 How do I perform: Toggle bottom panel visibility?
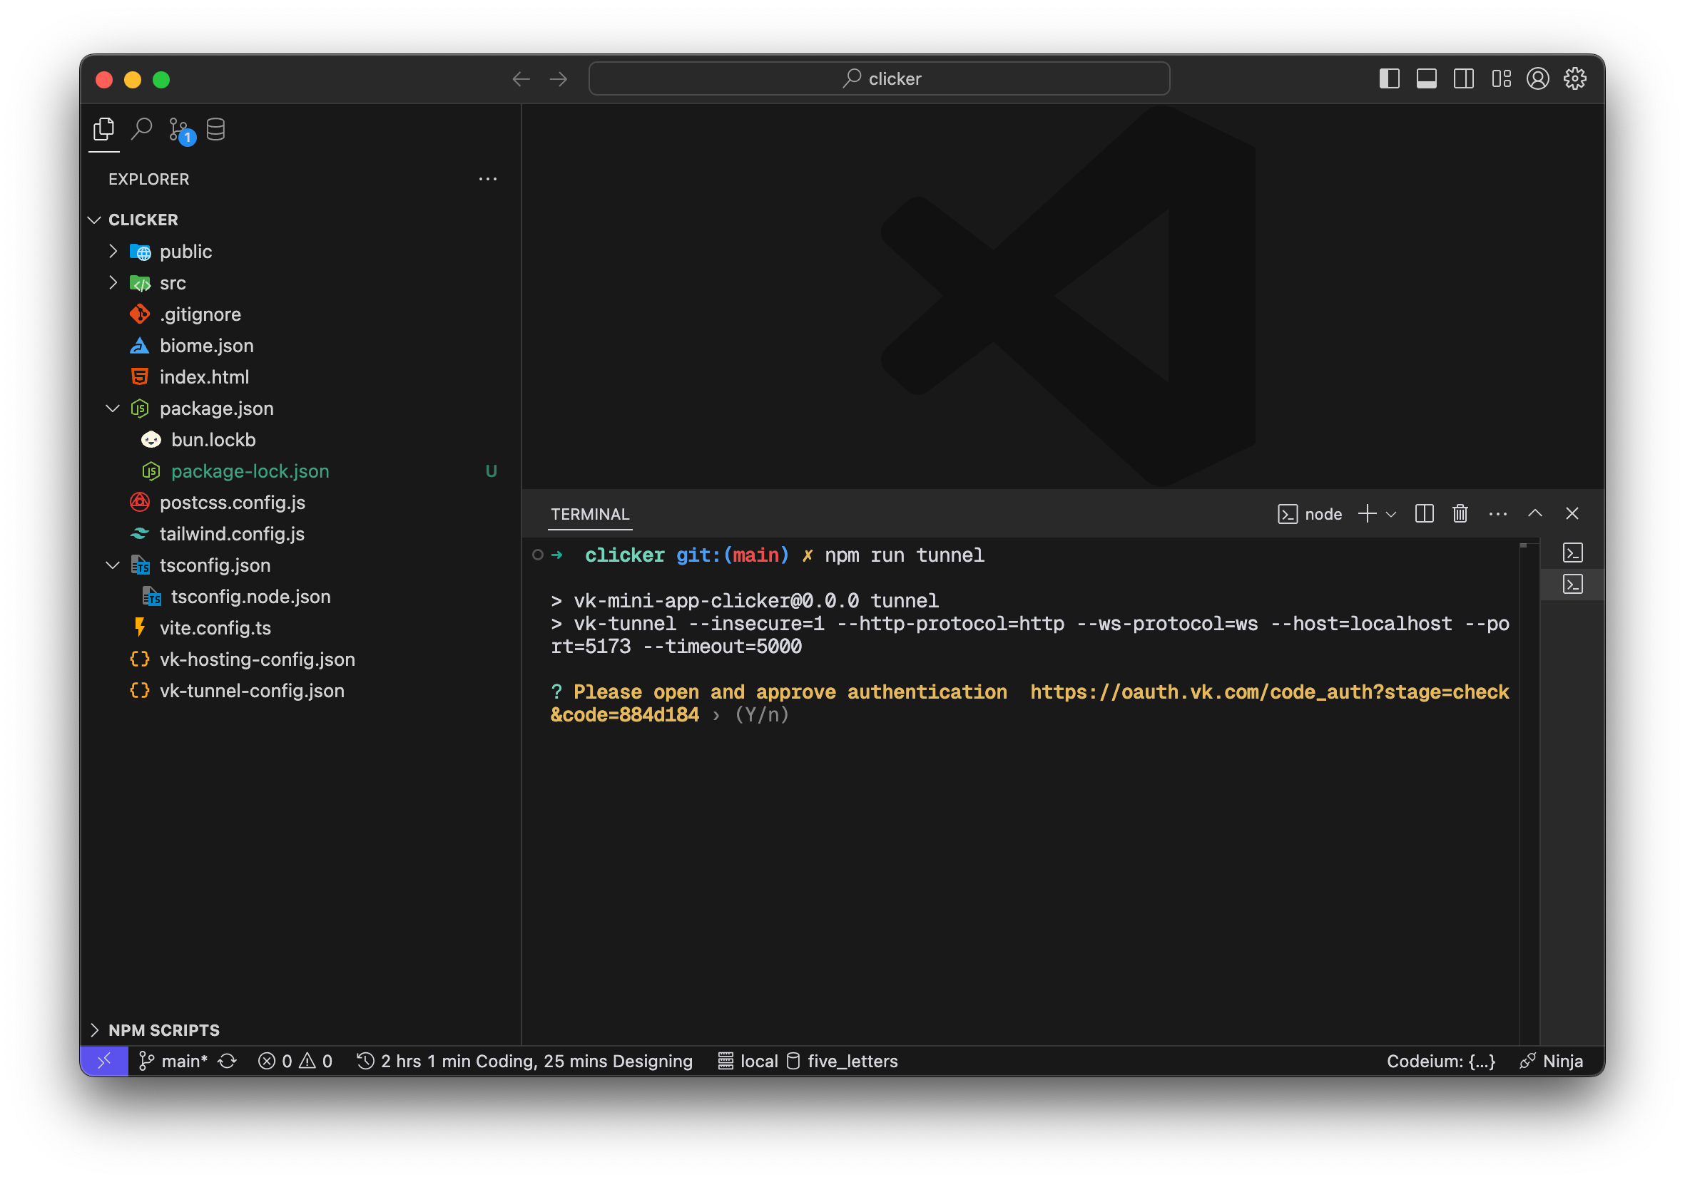pos(1426,78)
